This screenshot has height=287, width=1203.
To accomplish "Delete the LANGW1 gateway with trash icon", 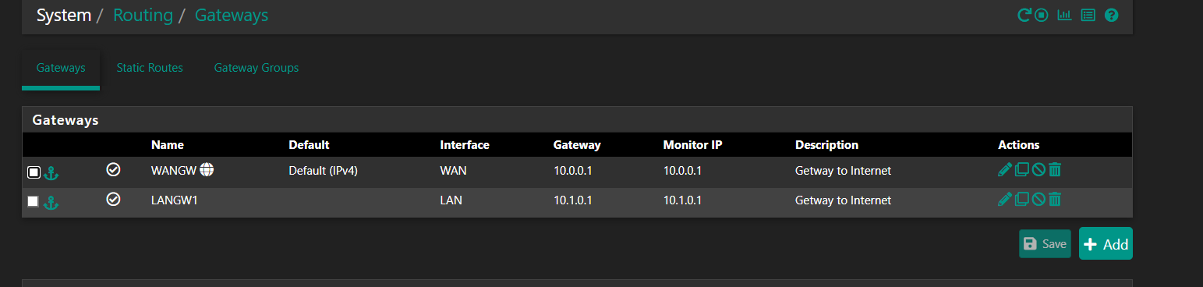I will tap(1054, 199).
